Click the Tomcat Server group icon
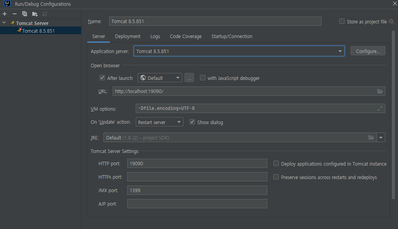The image size is (398, 229). (12, 23)
